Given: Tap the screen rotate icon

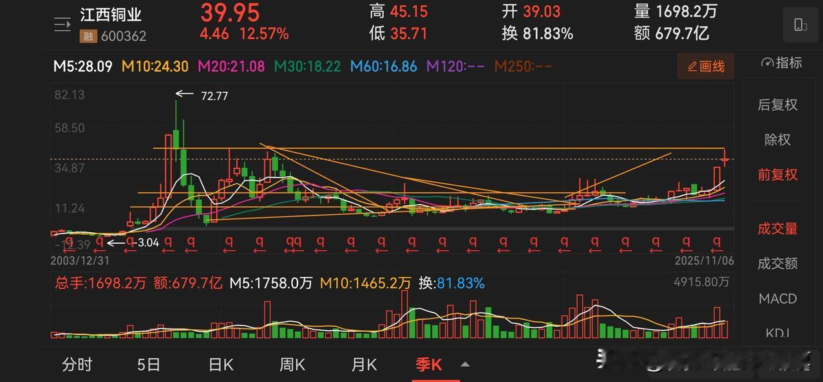Looking at the screenshot, I should pos(800,25).
